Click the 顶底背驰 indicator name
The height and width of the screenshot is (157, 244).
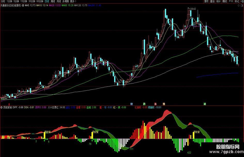pyautogui.click(x=7, y=108)
